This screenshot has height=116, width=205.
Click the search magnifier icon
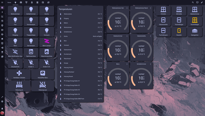coord(193,3)
